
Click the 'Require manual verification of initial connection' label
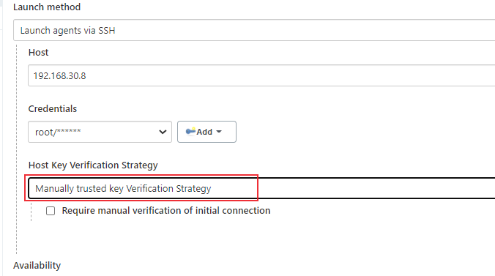coord(166,211)
